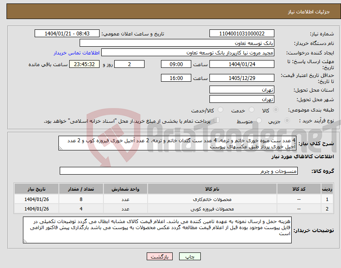Click the تعداد / مقدار column header

(81, 189)
